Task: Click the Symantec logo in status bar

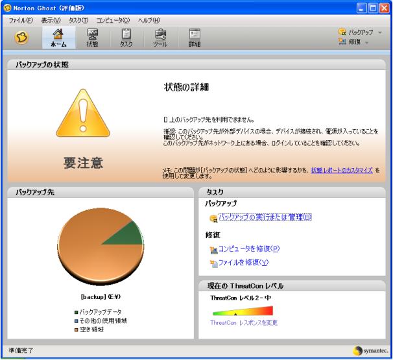Action: 370,350
